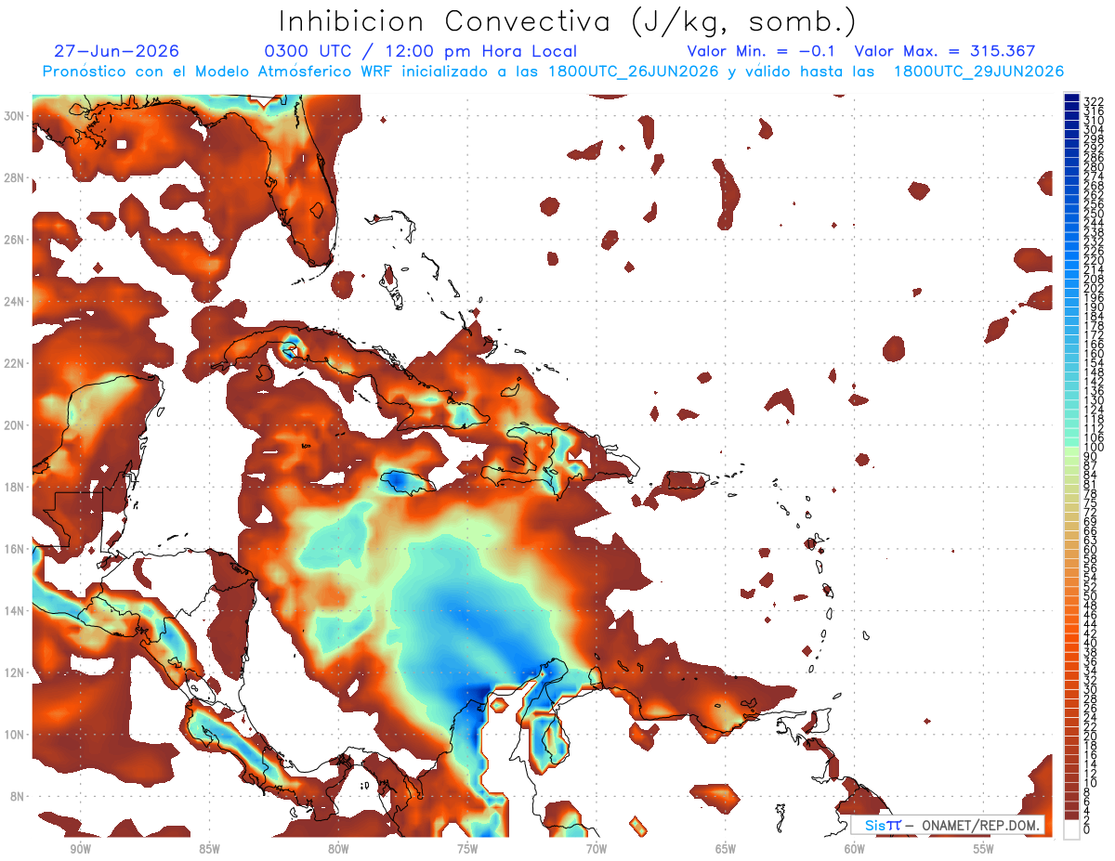Click the colorbar value 160
The height and width of the screenshot is (861, 1115).
(1094, 353)
